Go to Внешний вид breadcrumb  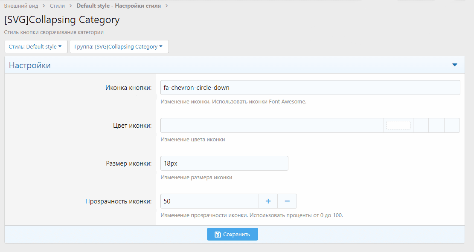pyautogui.click(x=21, y=6)
